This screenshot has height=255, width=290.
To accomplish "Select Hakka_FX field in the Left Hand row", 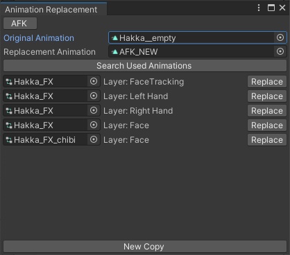I will coord(51,96).
